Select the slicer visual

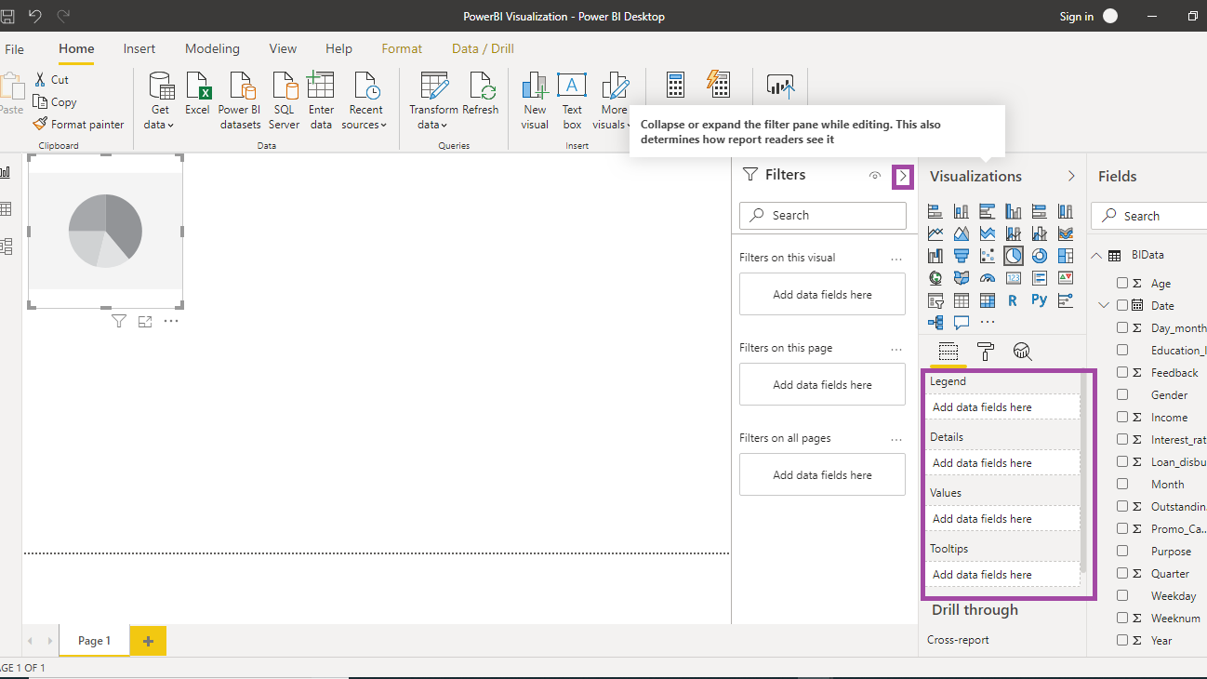[x=935, y=300]
